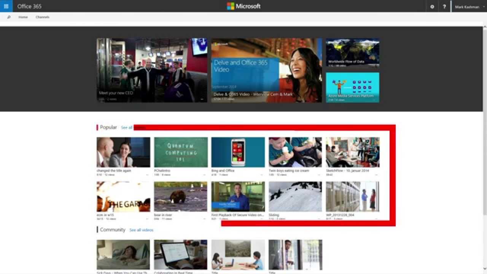Open more options for 'Twin boys eating ice cream'

319,175
